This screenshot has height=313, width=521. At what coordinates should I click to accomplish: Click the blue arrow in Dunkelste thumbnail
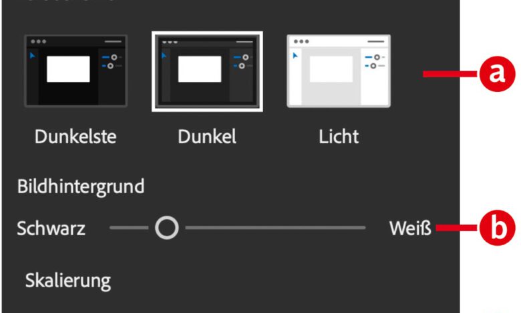point(31,55)
